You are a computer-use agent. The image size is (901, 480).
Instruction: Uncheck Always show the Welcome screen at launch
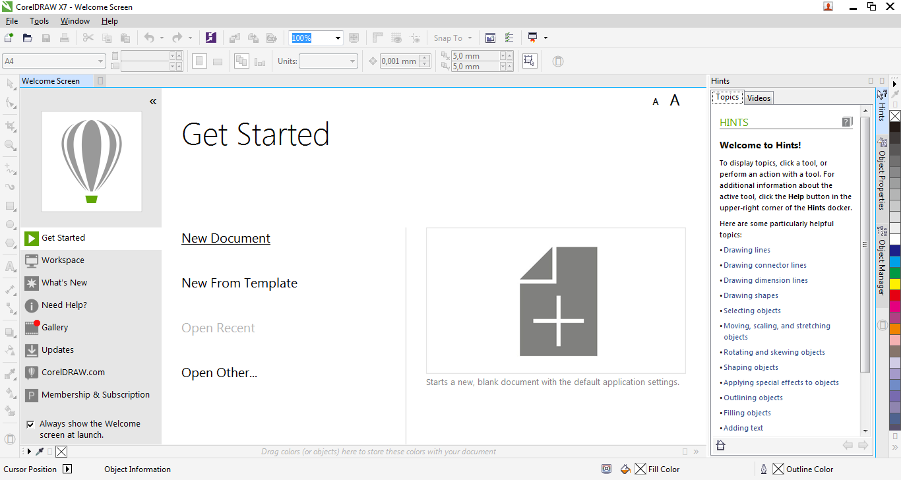[30, 424]
